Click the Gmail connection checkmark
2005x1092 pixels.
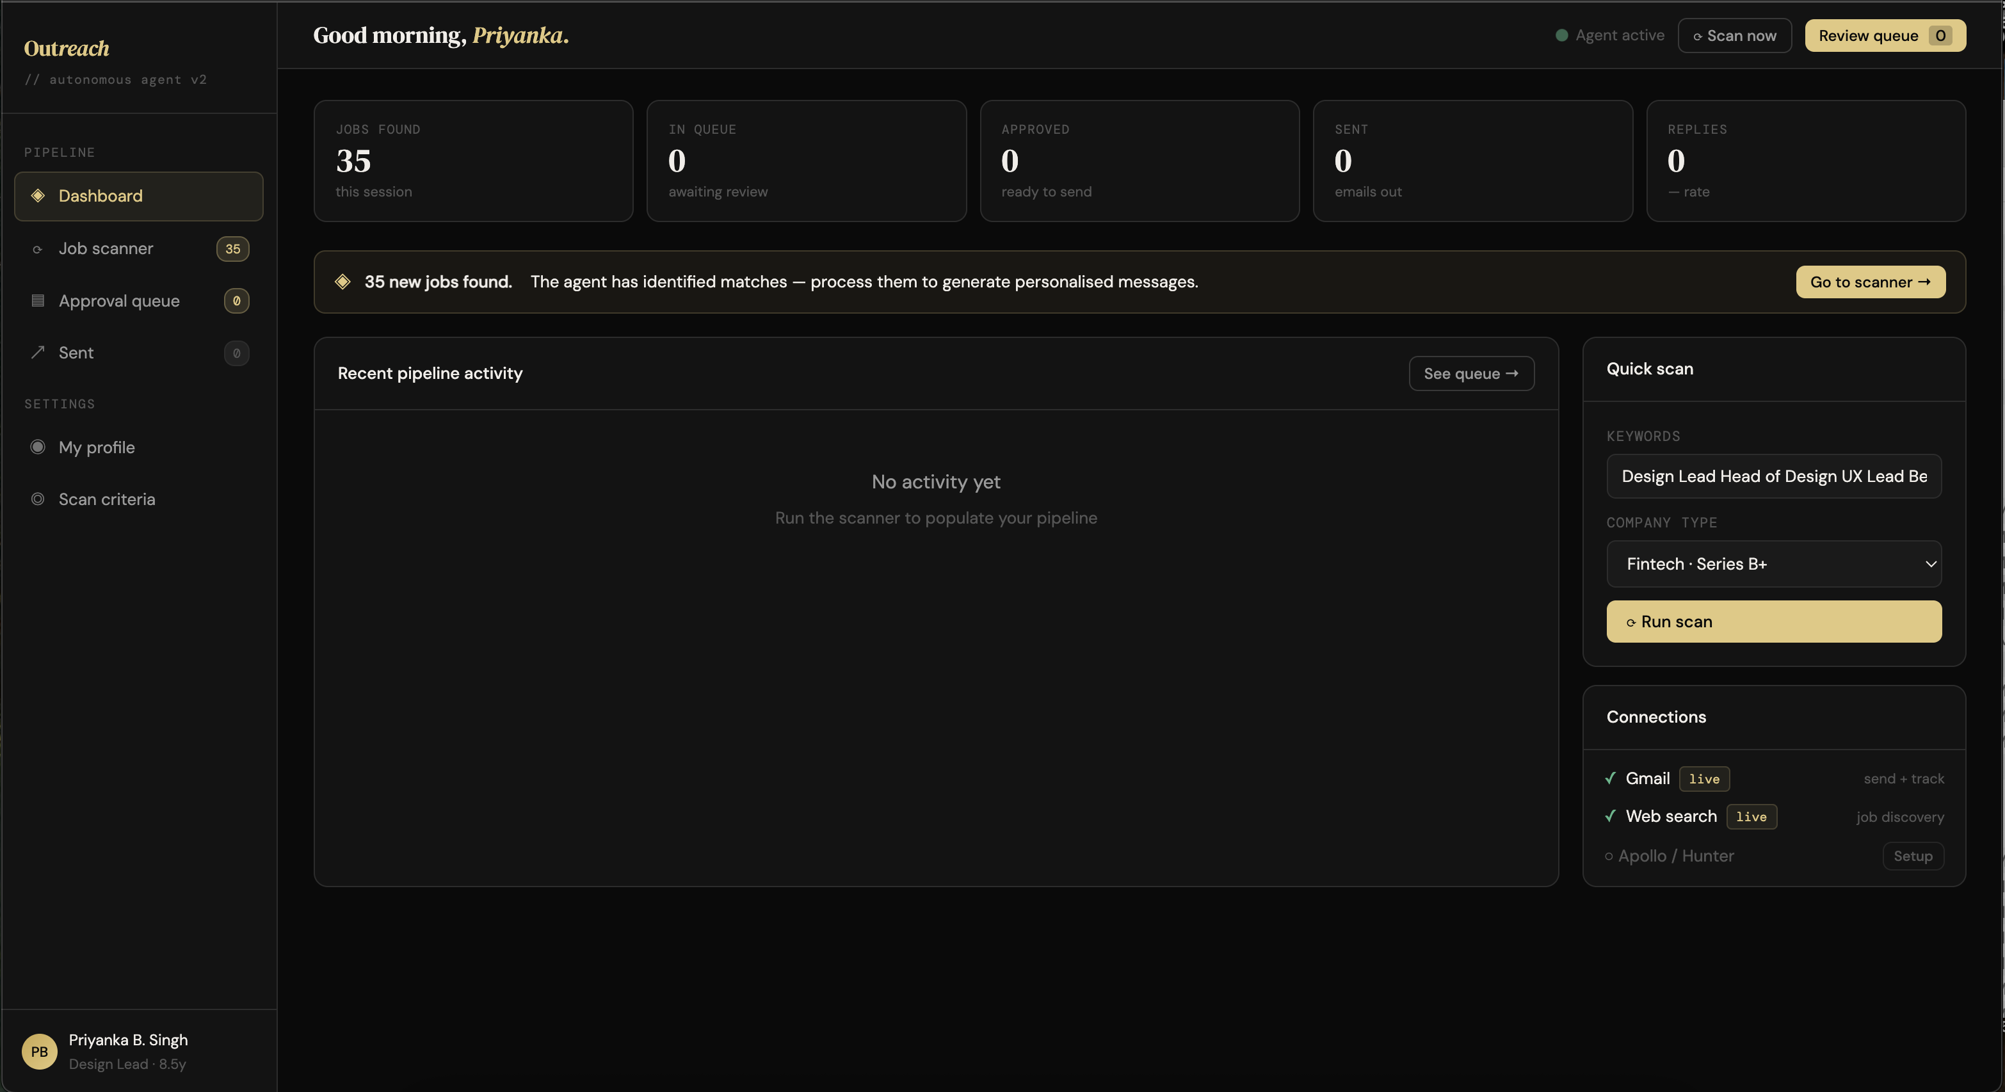[1611, 778]
